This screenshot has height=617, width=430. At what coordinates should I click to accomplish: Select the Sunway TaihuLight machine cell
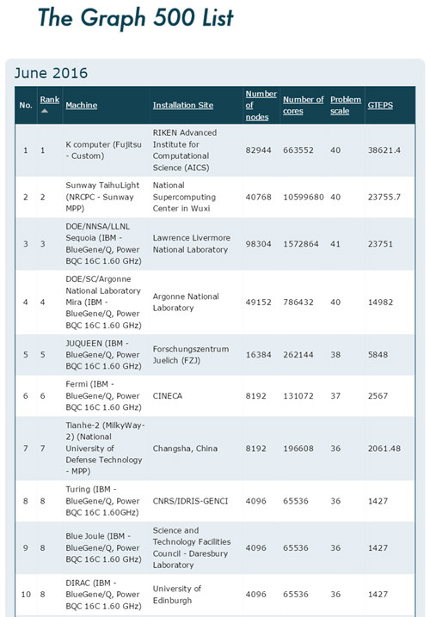(102, 197)
